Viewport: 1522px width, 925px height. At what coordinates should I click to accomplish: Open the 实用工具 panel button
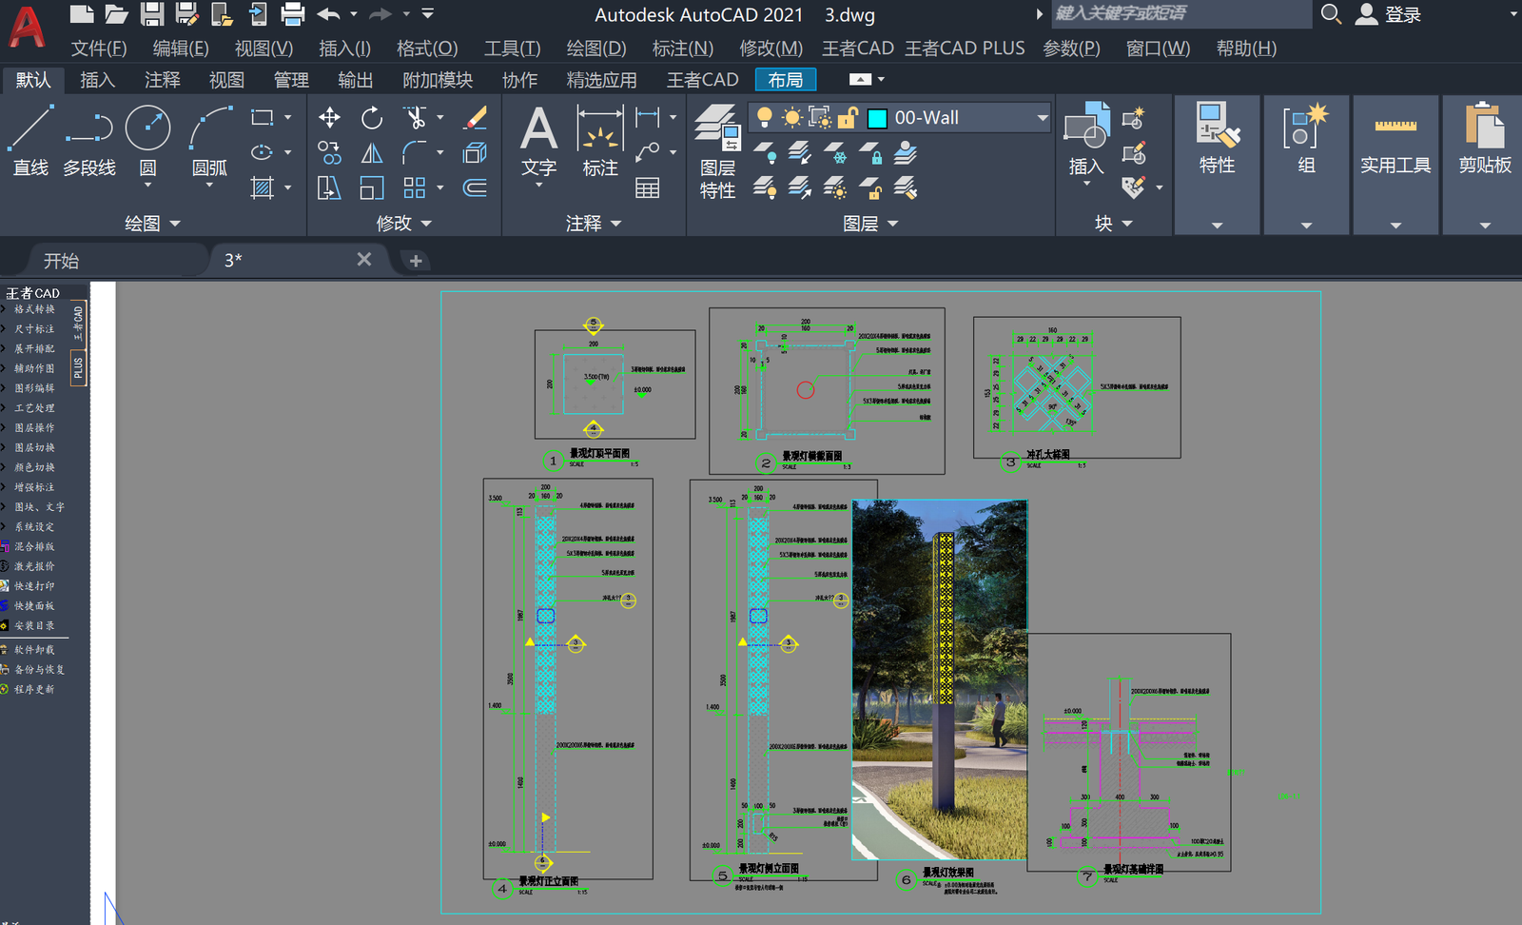(1395, 164)
